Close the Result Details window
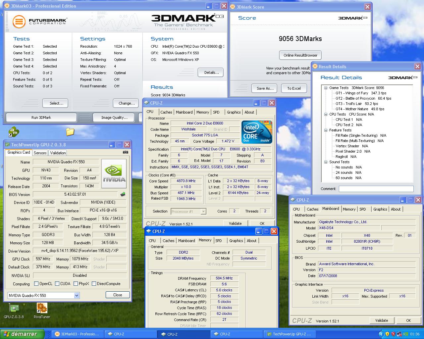This screenshot has width=424, height=339. (x=417, y=67)
